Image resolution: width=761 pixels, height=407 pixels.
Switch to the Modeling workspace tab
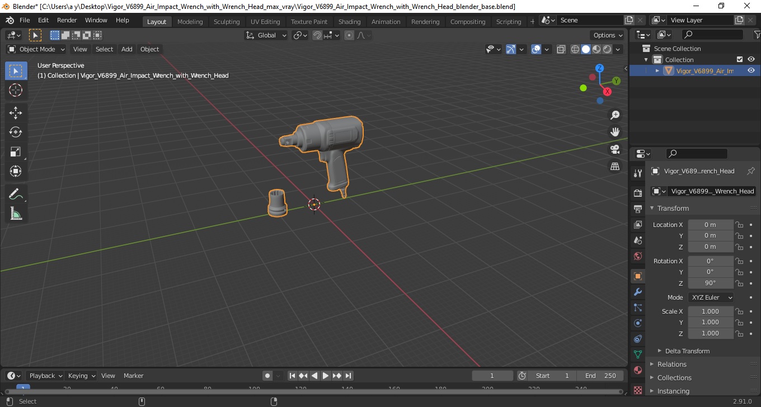pyautogui.click(x=190, y=22)
